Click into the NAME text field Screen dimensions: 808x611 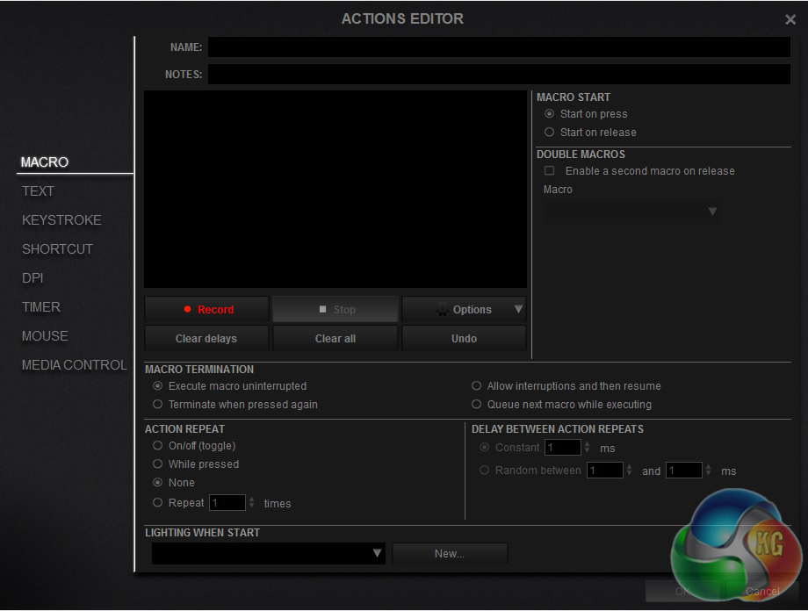[498, 47]
